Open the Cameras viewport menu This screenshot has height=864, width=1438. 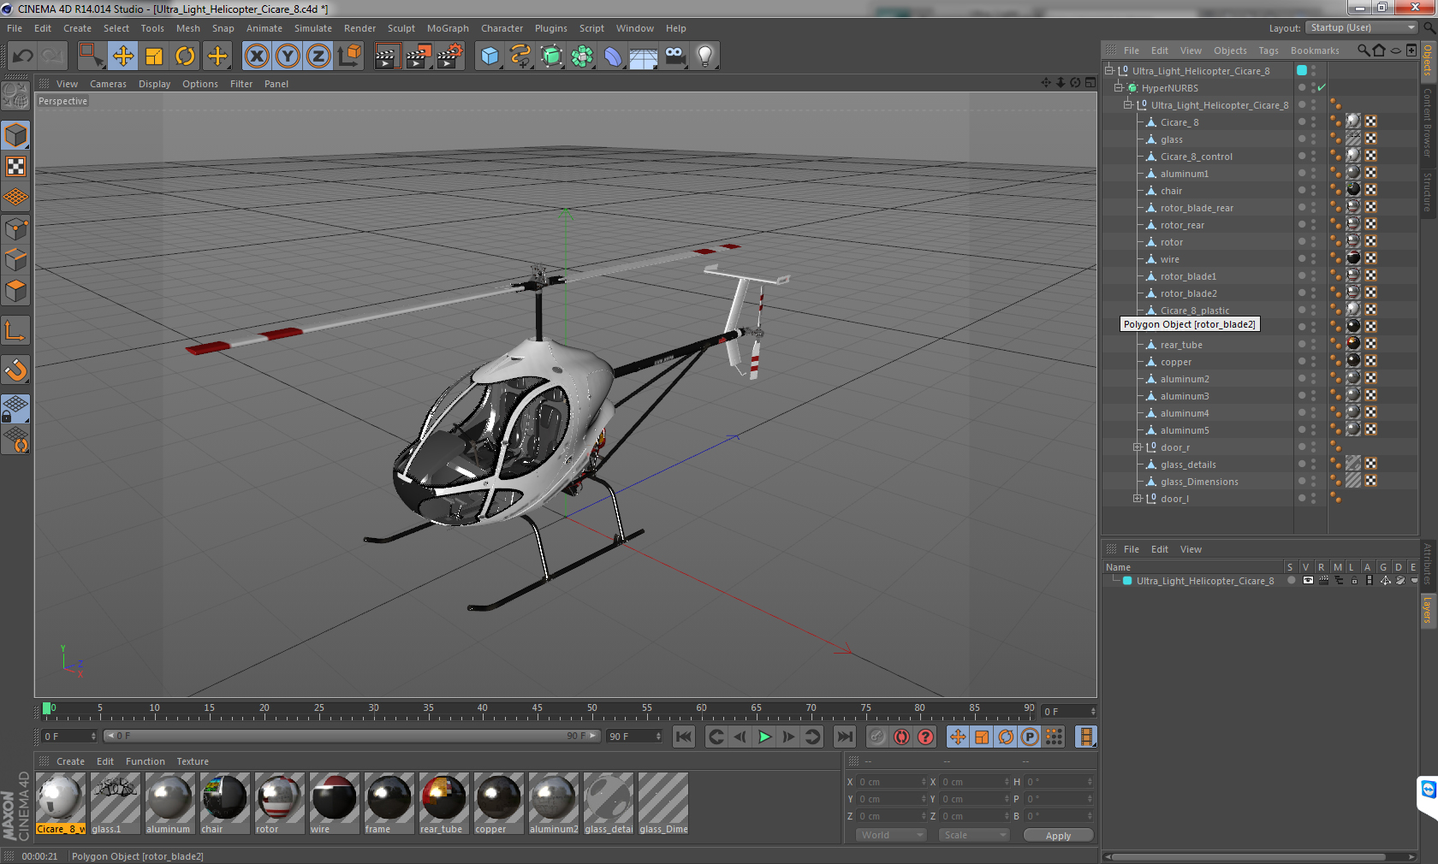(108, 84)
